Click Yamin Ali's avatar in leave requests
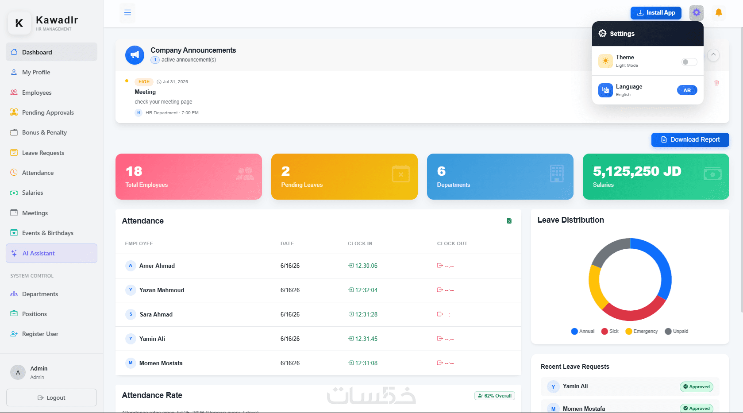The height and width of the screenshot is (413, 743). tap(553, 387)
